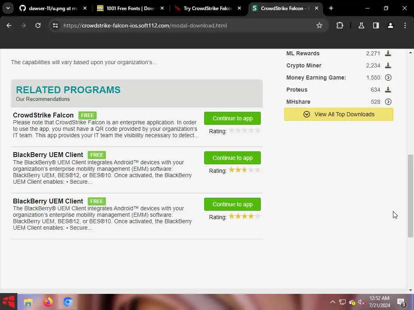This screenshot has height=310, width=414.
Task: Open the MHshare link
Action: pyautogui.click(x=298, y=102)
